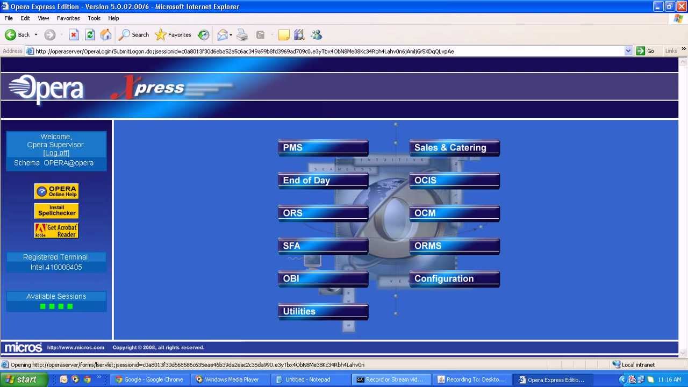Click the browser Forward button
The image size is (688, 387).
coord(50,35)
